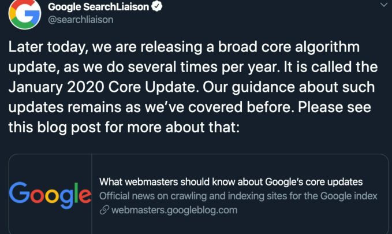The width and height of the screenshot is (392, 234).
Task: Click the 'Official news on crawling' description
Action: (x=238, y=196)
